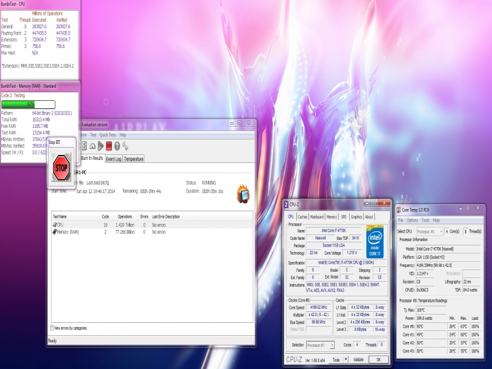Viewport: 492px width, 369px height.
Task: Open the Test menu in BurnInTest
Action: coord(93,135)
